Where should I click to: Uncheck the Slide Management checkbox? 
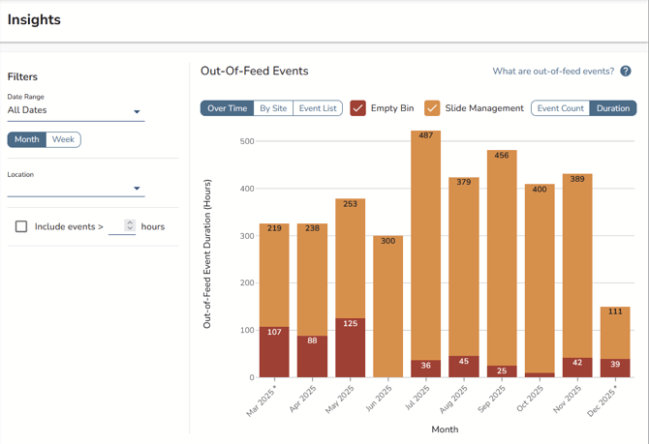click(432, 108)
